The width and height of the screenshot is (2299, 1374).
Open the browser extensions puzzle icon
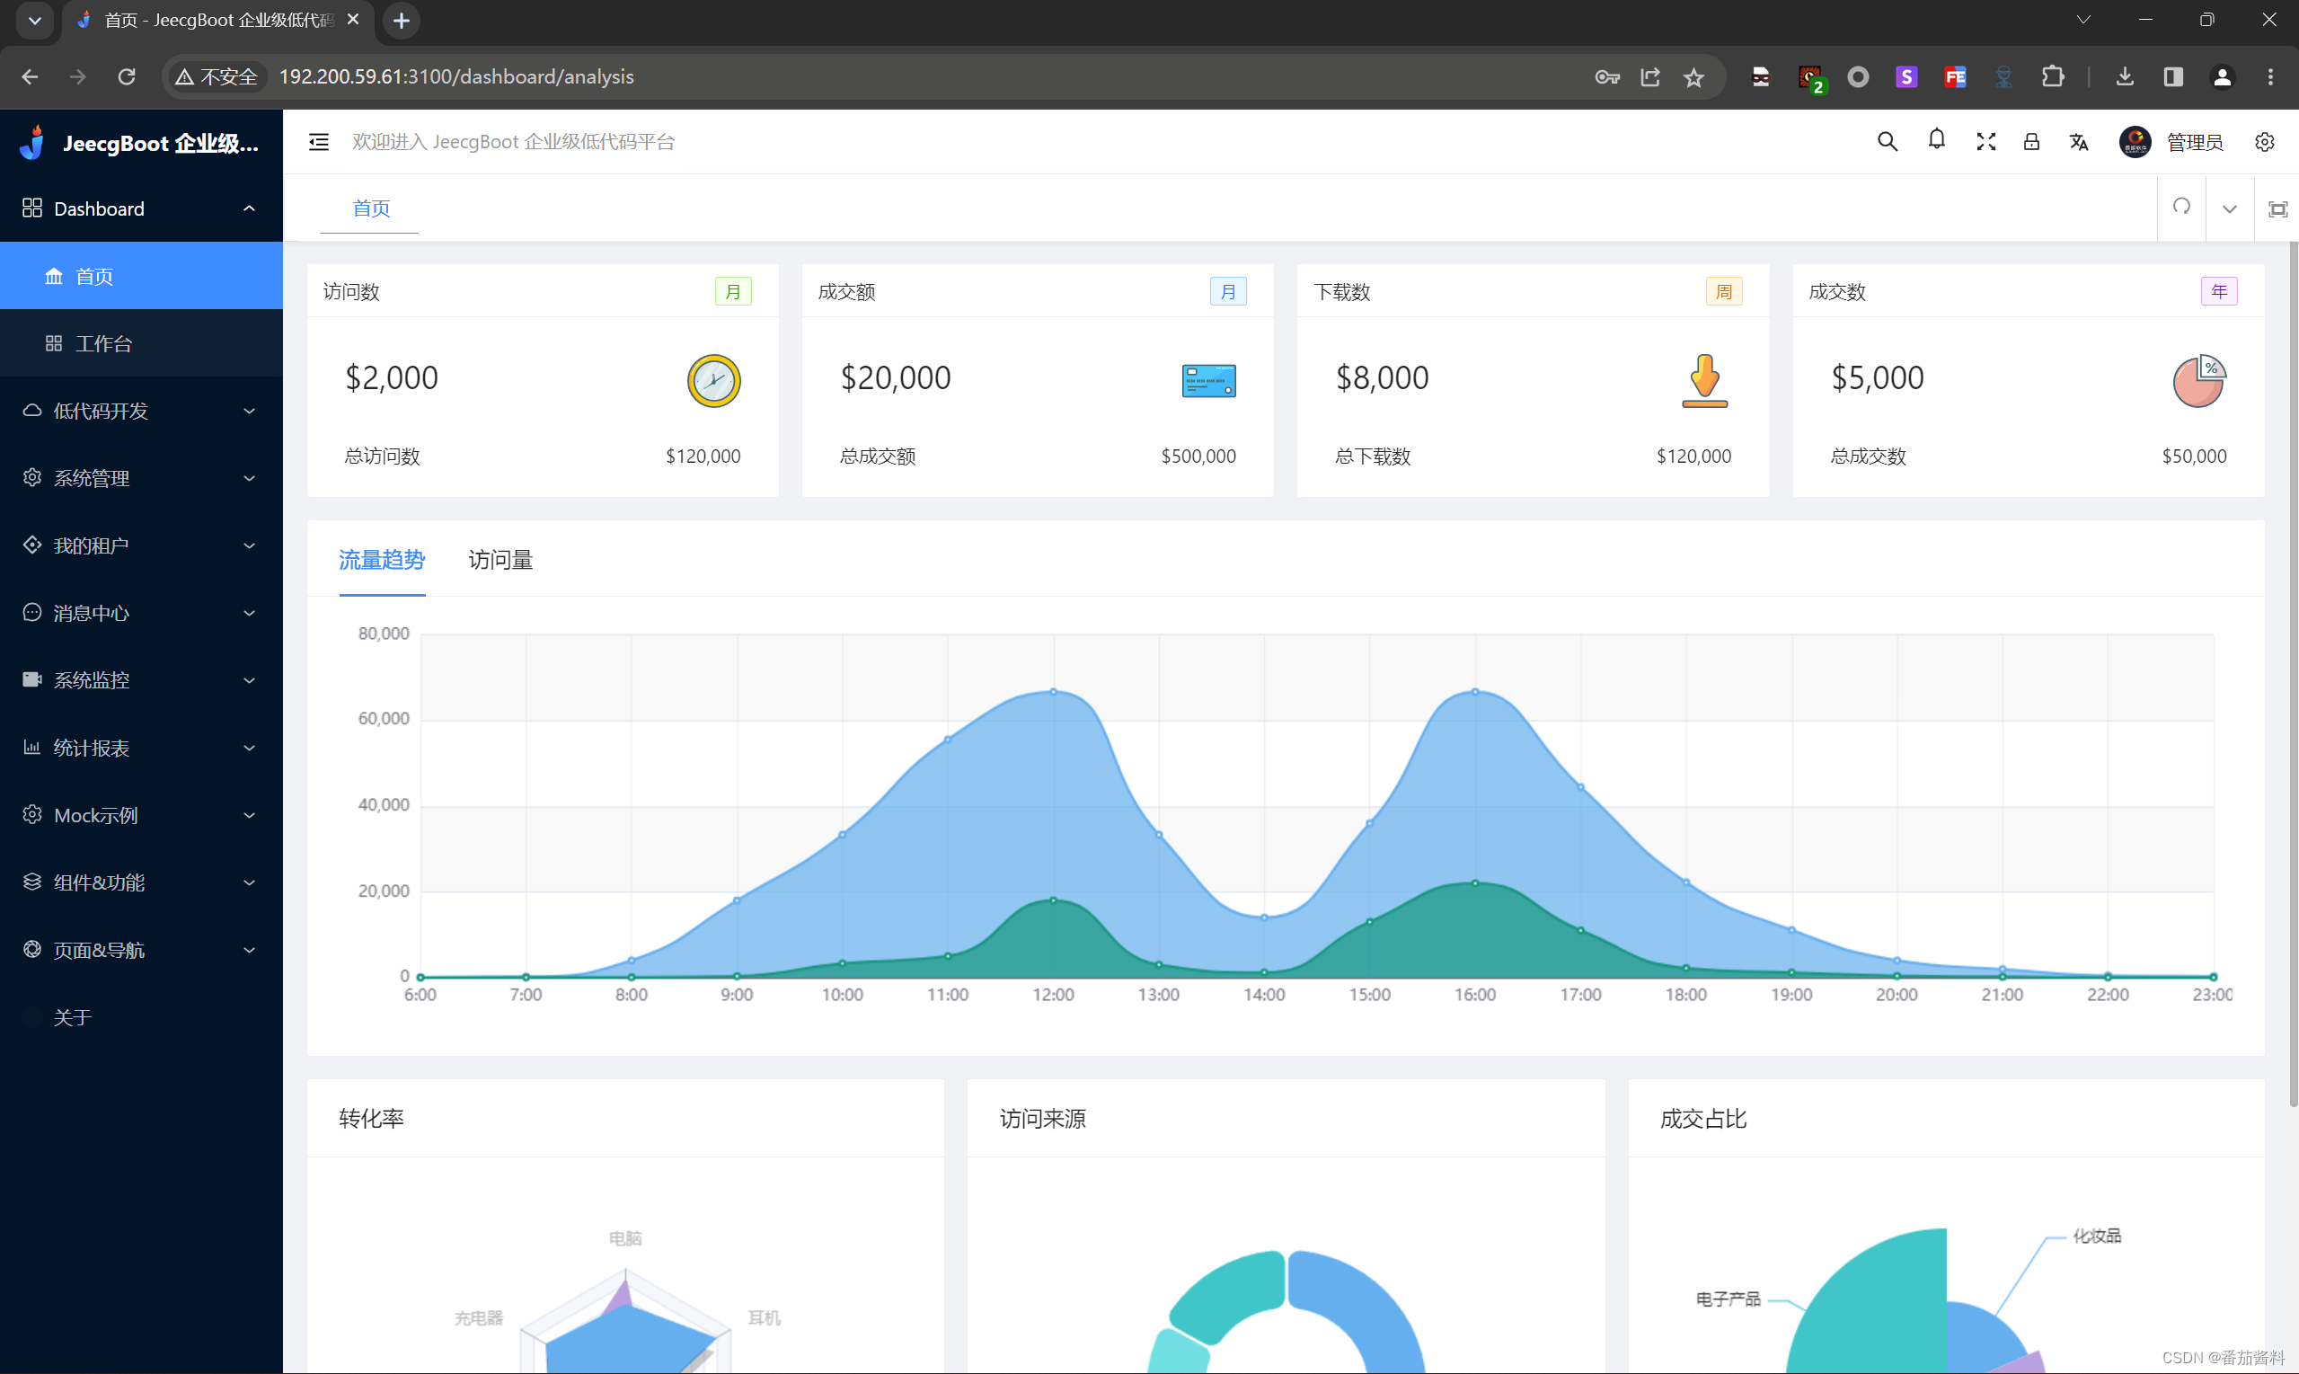pos(2053,77)
